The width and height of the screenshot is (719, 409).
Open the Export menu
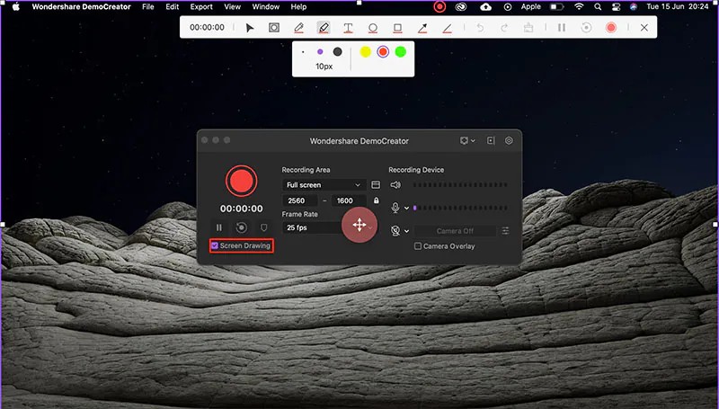201,7
